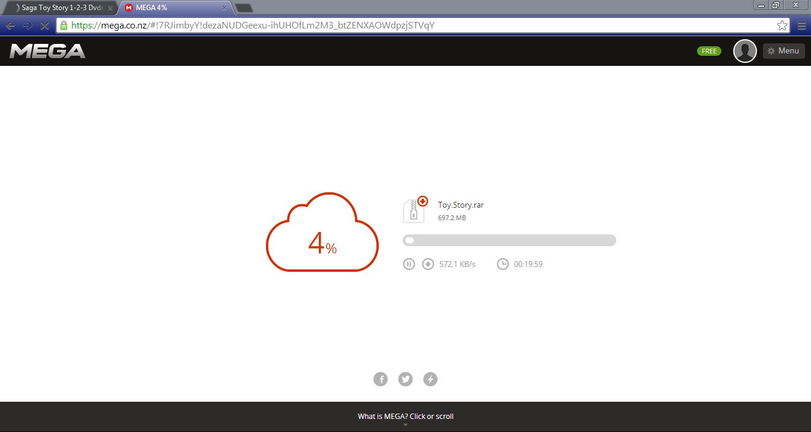Click the 697.2 MB file size text

452,218
